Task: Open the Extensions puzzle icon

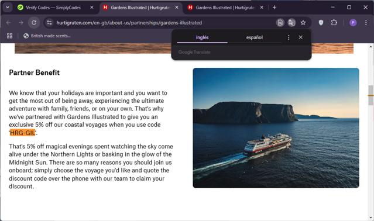Action: [x=334, y=23]
